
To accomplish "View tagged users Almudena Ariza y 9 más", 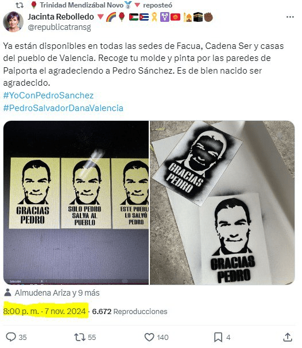I will pos(57,293).
